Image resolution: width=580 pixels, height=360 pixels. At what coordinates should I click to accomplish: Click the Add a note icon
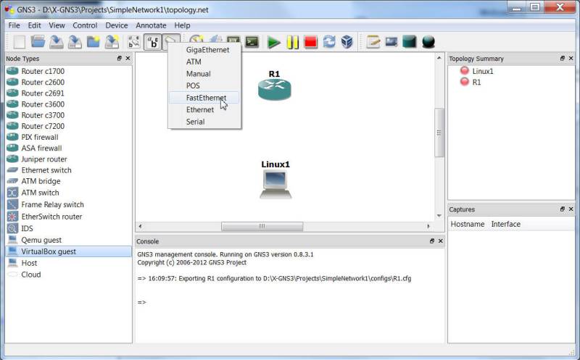[373, 42]
